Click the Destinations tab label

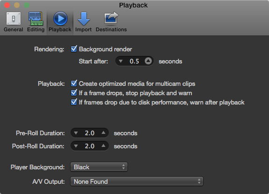click(111, 29)
